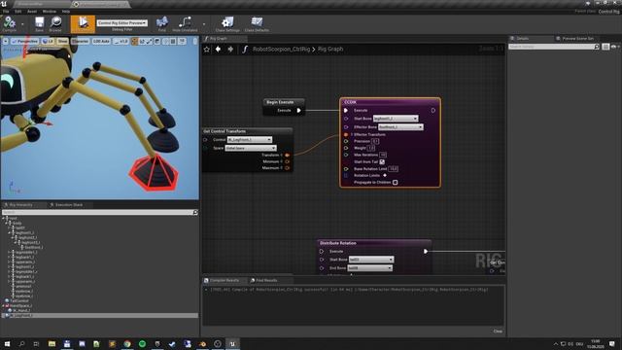Click the Find toolbar icon
Screen dimensions: 622x350
click(162, 23)
